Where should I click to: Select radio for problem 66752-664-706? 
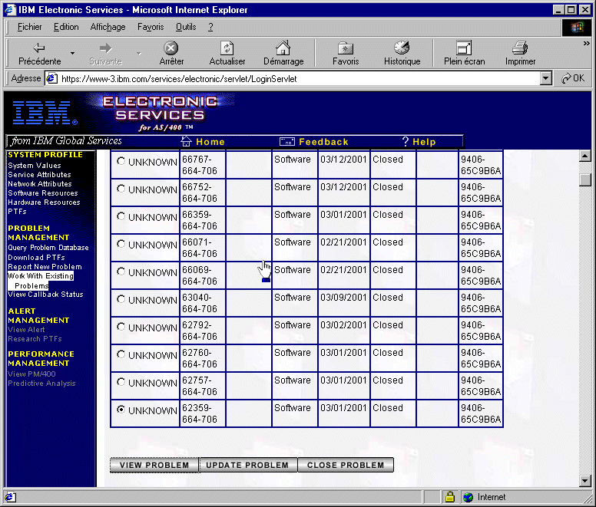[x=121, y=189]
